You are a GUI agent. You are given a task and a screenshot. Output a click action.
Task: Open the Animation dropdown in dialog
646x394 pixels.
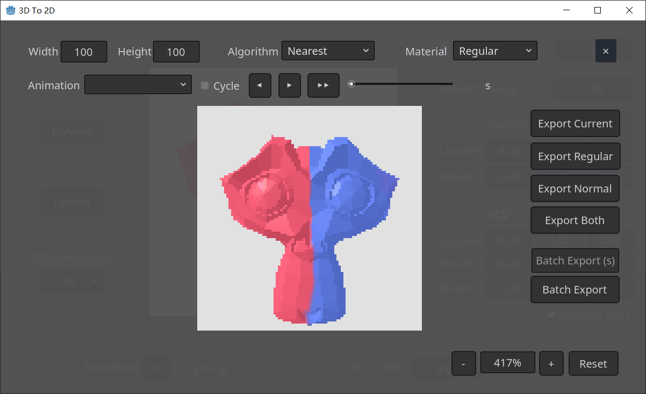pos(138,84)
